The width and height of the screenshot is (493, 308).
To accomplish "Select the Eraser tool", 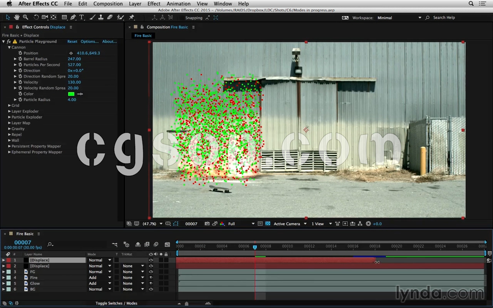I will [110, 17].
